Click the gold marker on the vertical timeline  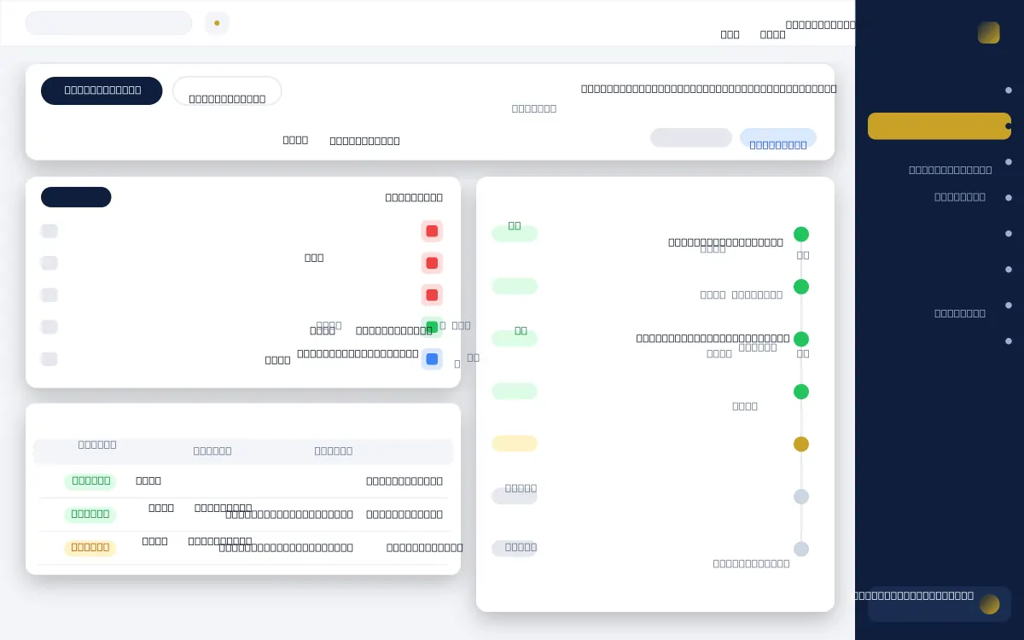coord(800,444)
